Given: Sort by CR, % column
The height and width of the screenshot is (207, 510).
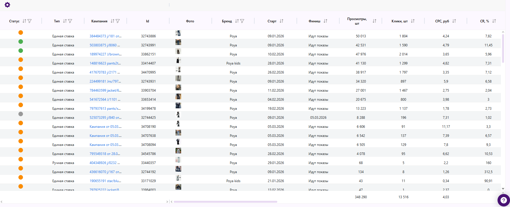Looking at the screenshot, I should coord(494,21).
